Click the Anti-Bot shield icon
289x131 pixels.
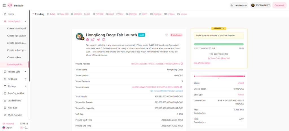(5, 108)
